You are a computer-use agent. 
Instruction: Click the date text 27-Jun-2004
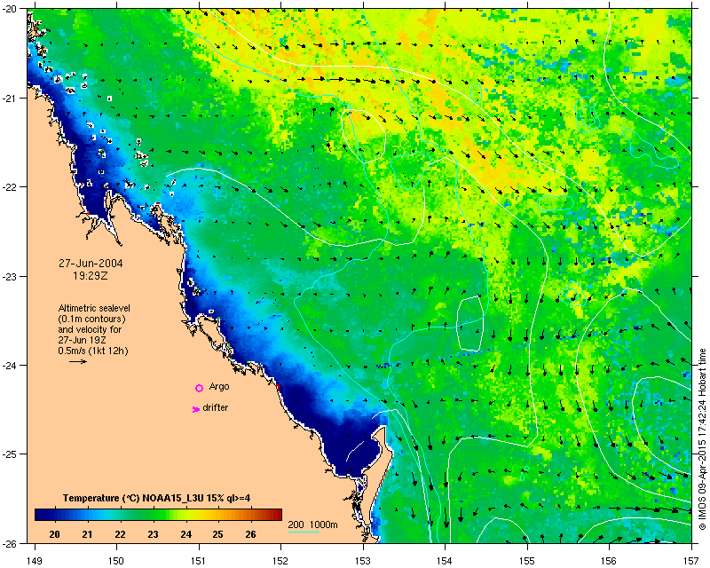91,264
